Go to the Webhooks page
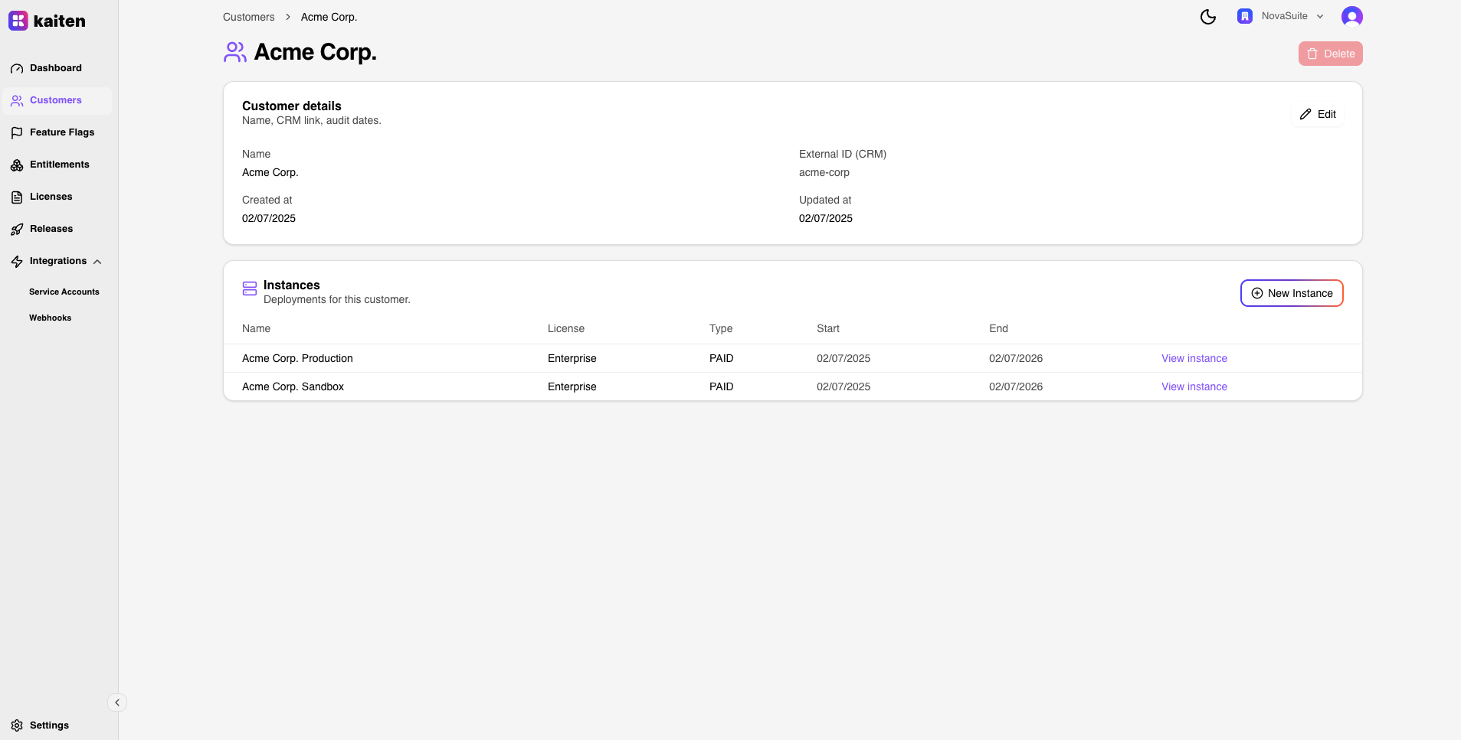 coord(51,318)
